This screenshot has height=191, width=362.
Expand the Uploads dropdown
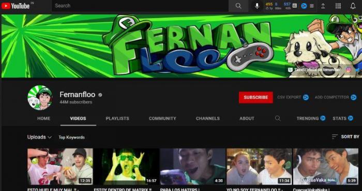(x=39, y=137)
